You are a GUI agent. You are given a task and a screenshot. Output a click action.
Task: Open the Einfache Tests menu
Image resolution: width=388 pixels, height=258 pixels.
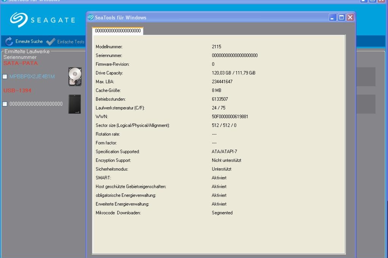pyautogui.click(x=66, y=41)
